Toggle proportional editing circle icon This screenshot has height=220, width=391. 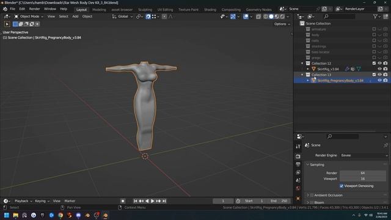(164, 16)
